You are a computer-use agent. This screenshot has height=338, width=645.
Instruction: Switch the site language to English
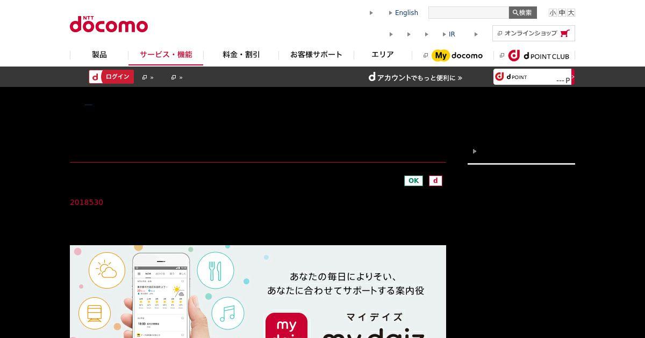click(x=406, y=13)
